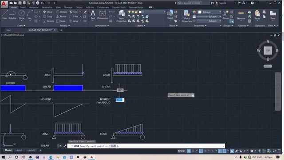Click the command line customize wrench
The height and width of the screenshot is (160, 284).
[x=65, y=146]
